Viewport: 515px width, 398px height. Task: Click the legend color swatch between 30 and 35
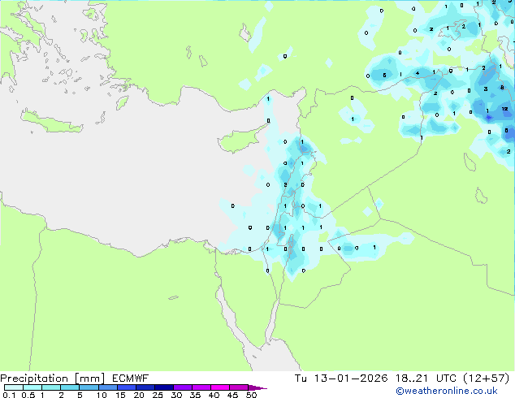point(182,387)
